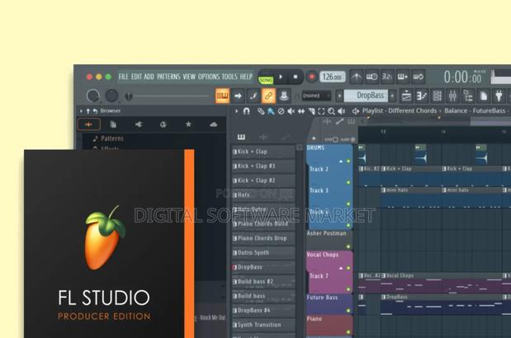Select the playlist Draw pencil tool
Viewport: 511px width, 338px height.
click(261, 111)
